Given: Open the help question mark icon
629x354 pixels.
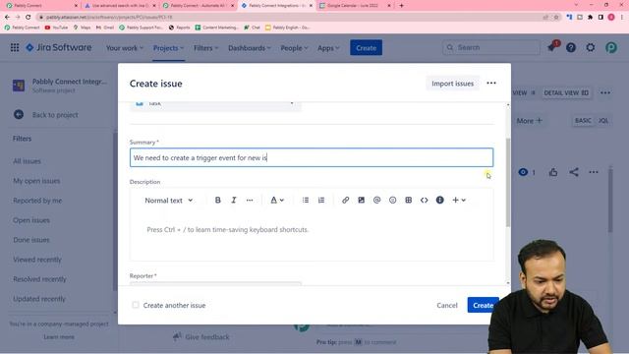Looking at the screenshot, I should (570, 48).
